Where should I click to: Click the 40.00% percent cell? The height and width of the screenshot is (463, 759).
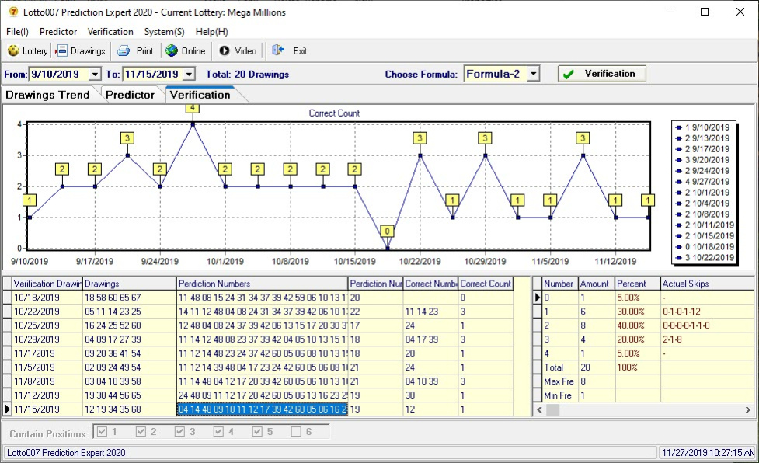point(637,325)
